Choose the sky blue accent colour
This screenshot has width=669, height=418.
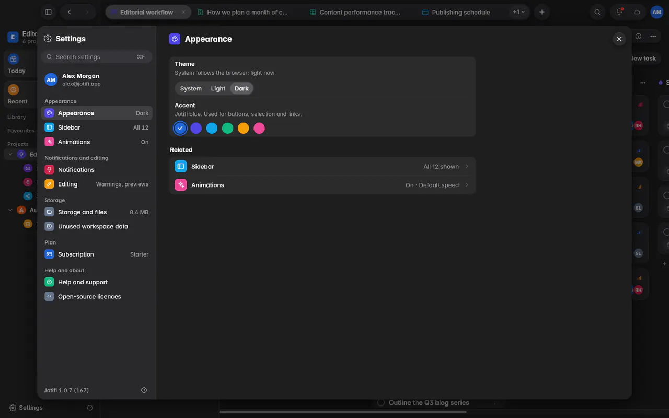pos(212,128)
